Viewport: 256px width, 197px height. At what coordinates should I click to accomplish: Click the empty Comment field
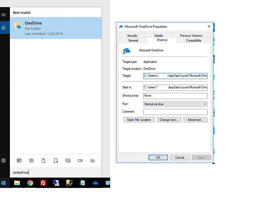tap(175, 112)
